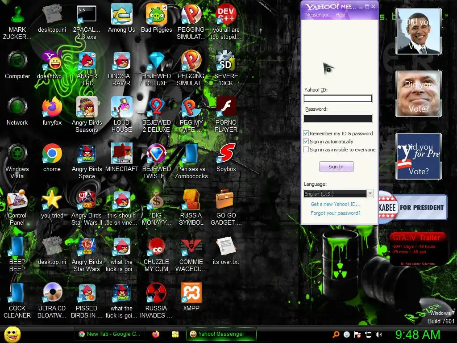Click the KABEE FOR PRESIDENT banner gadget
The height and width of the screenshot is (343, 457).
[x=413, y=207]
